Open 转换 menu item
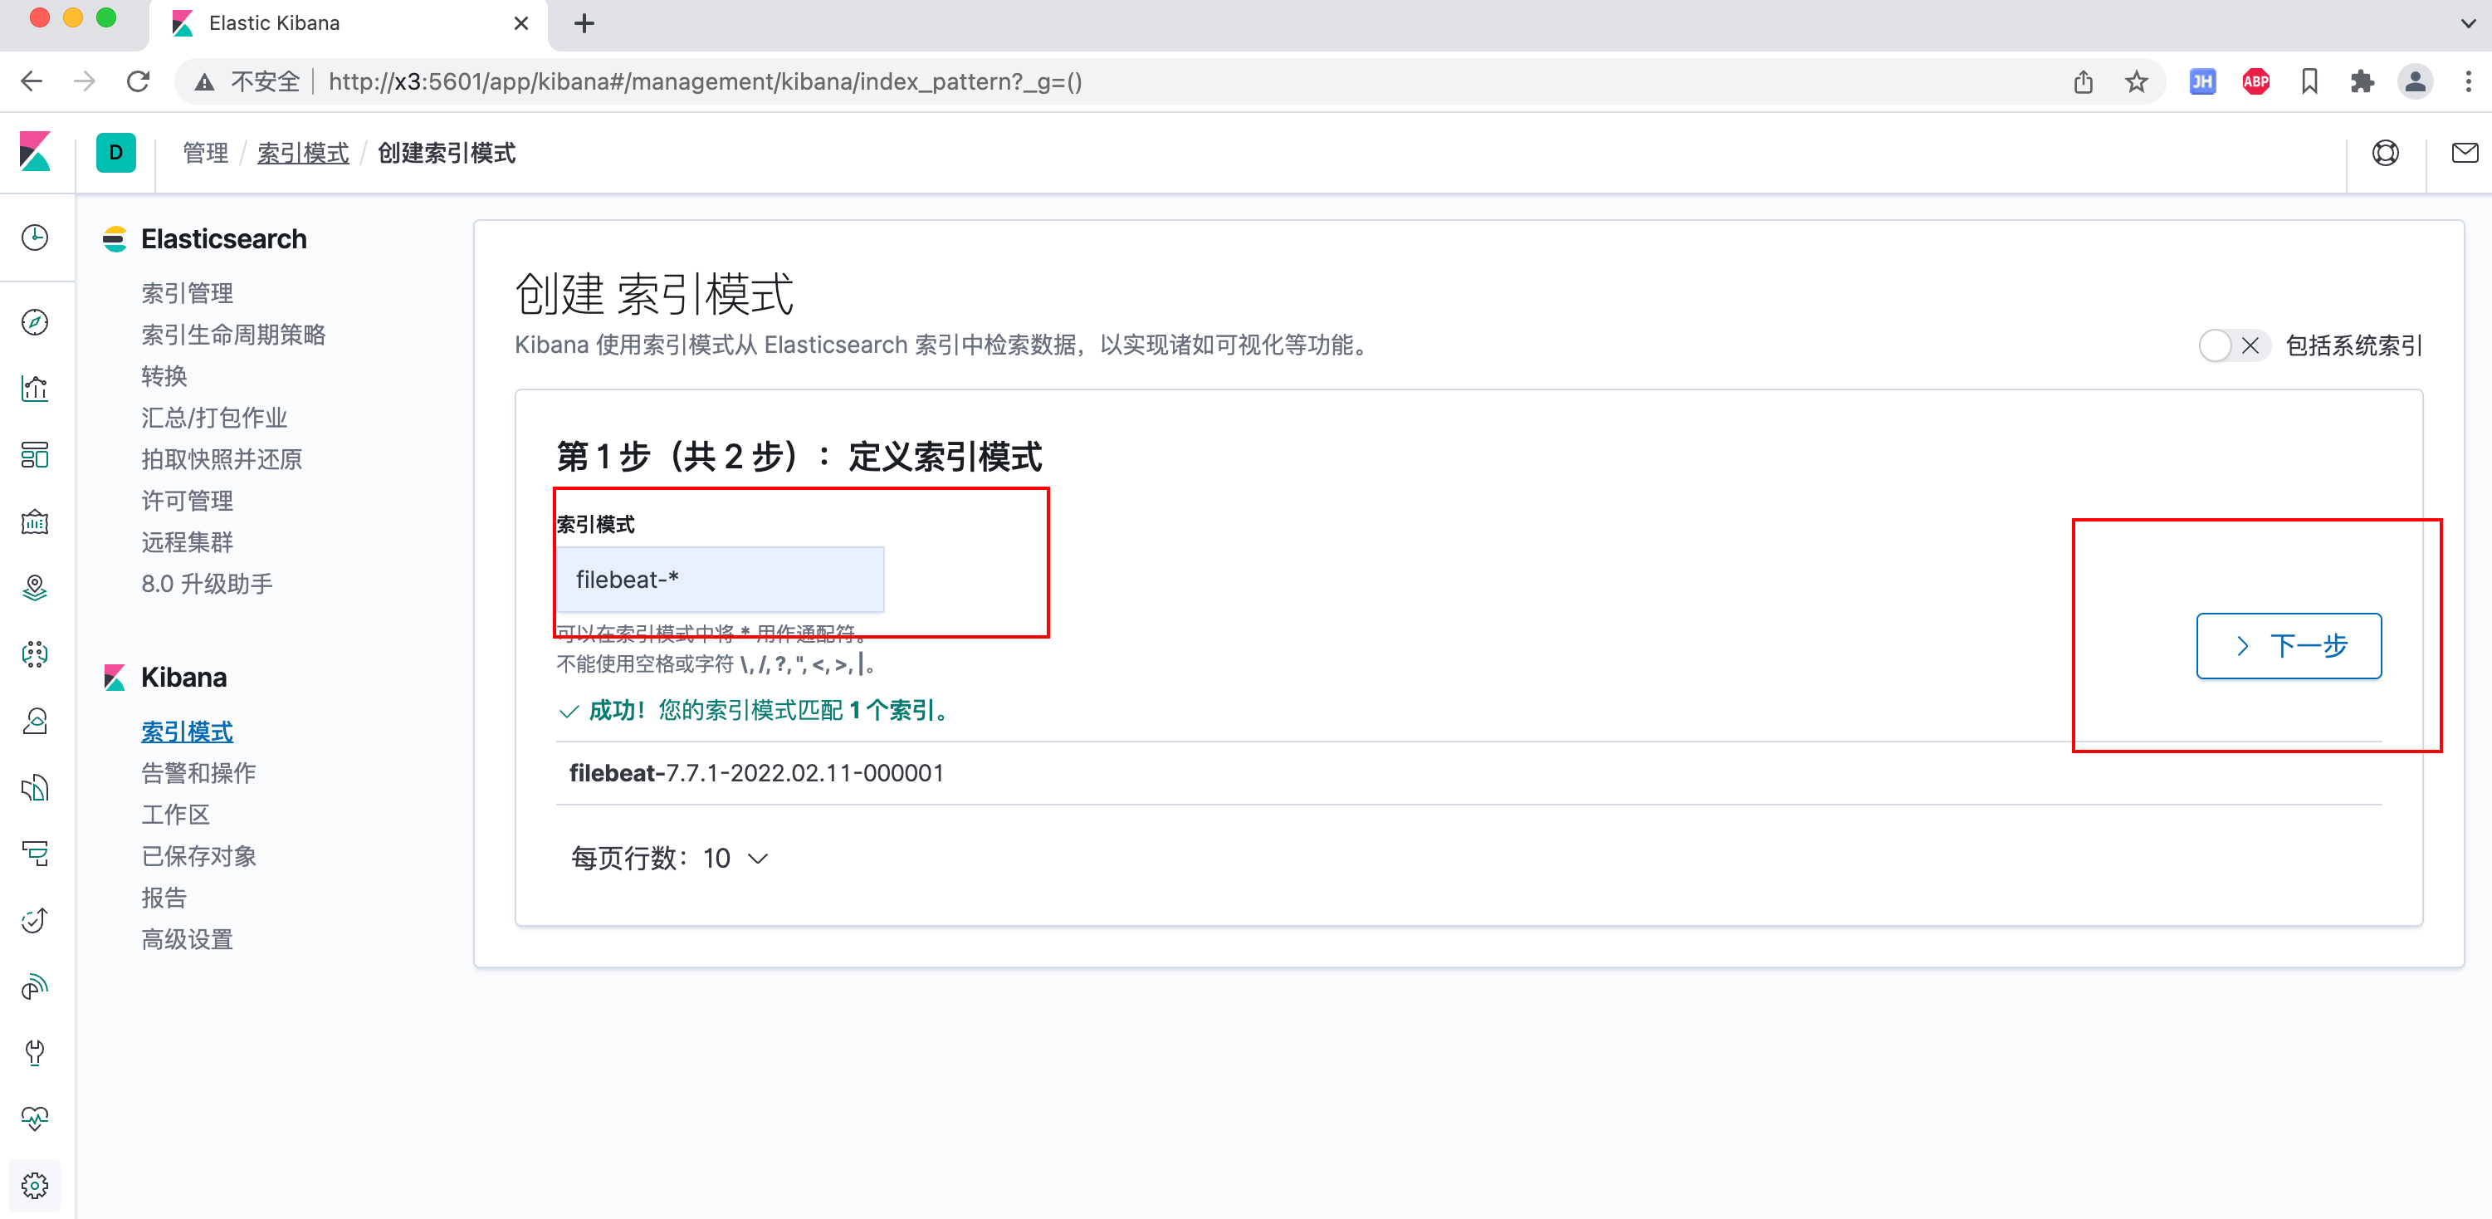Image resolution: width=2492 pixels, height=1219 pixels. [x=164, y=376]
